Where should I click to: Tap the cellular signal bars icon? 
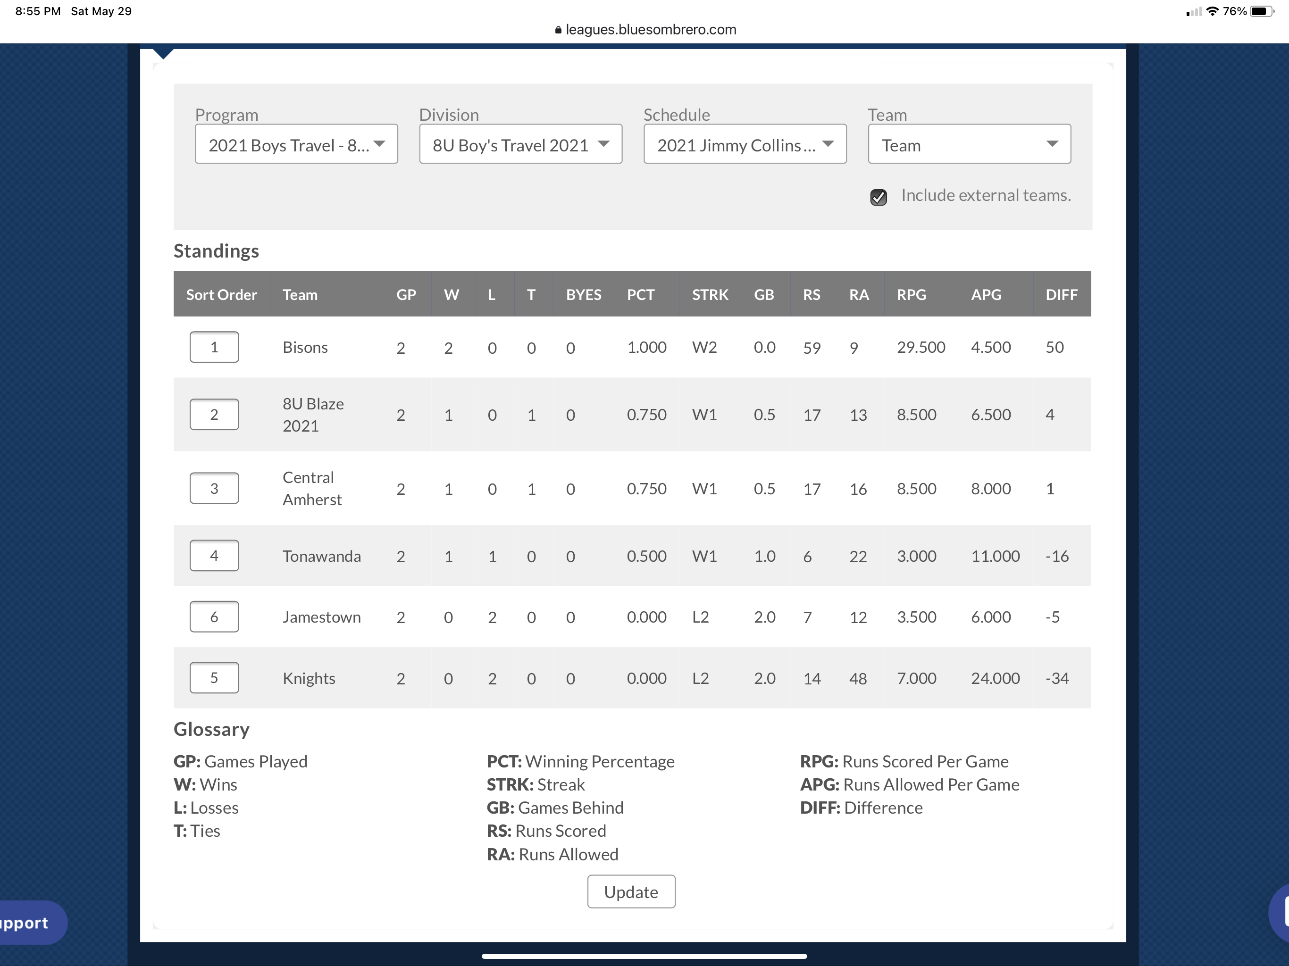click(1193, 11)
